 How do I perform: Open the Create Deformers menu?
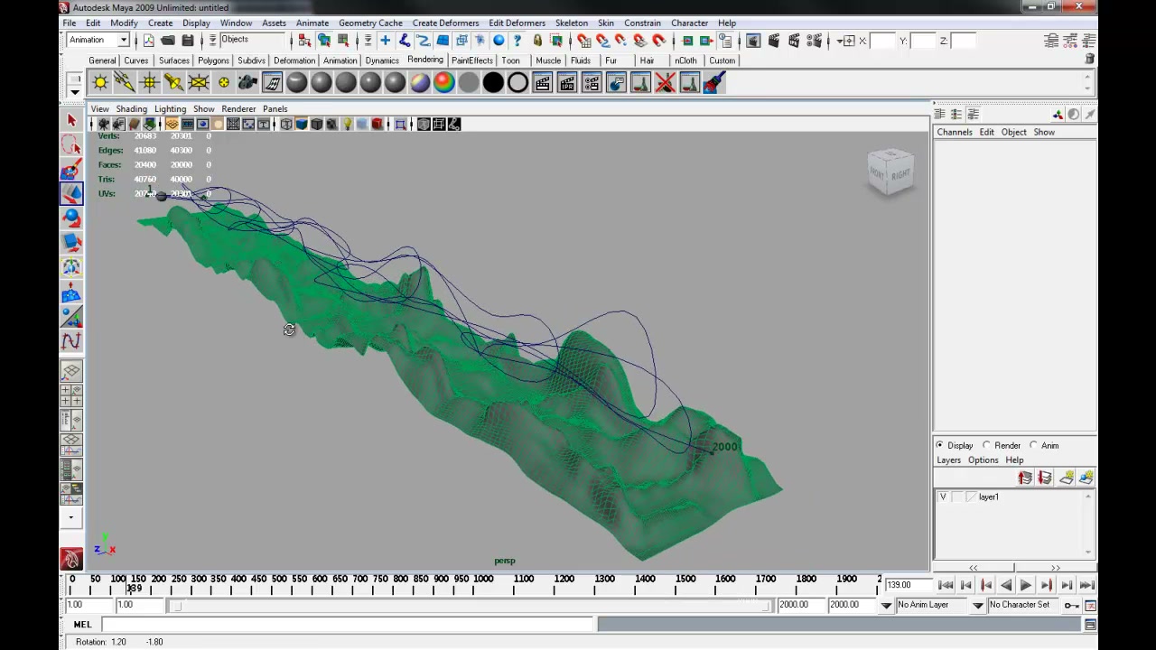click(445, 23)
